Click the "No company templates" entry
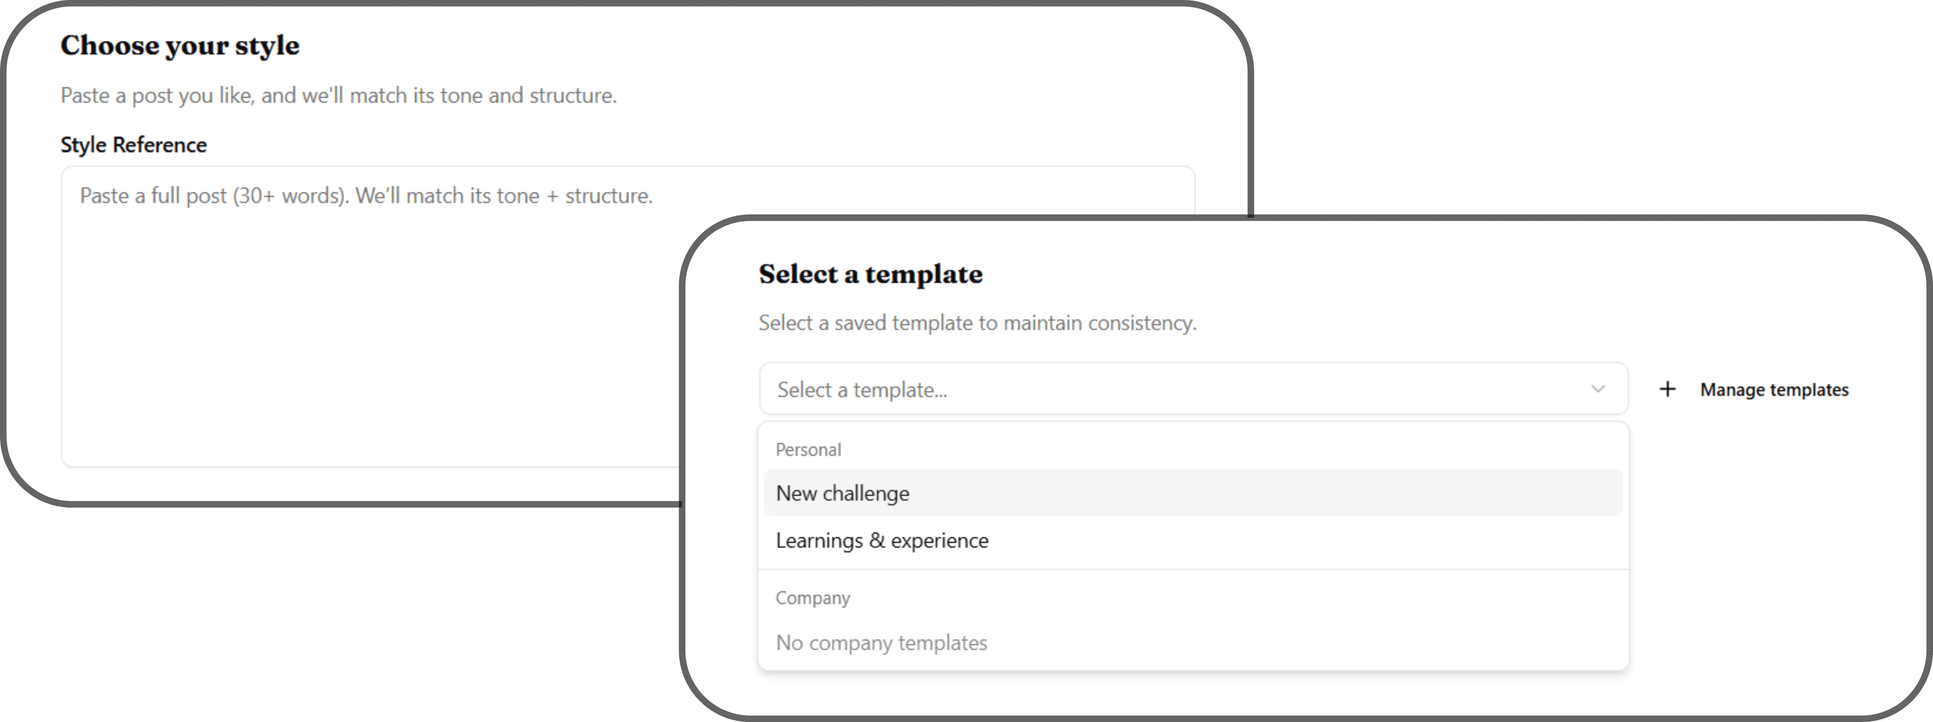The height and width of the screenshot is (722, 1933). 881,643
